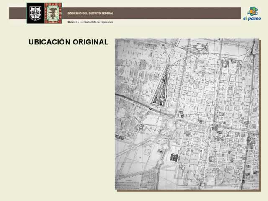Click the black-and-white Distrito Federal coat of arms

[x=35, y=13]
